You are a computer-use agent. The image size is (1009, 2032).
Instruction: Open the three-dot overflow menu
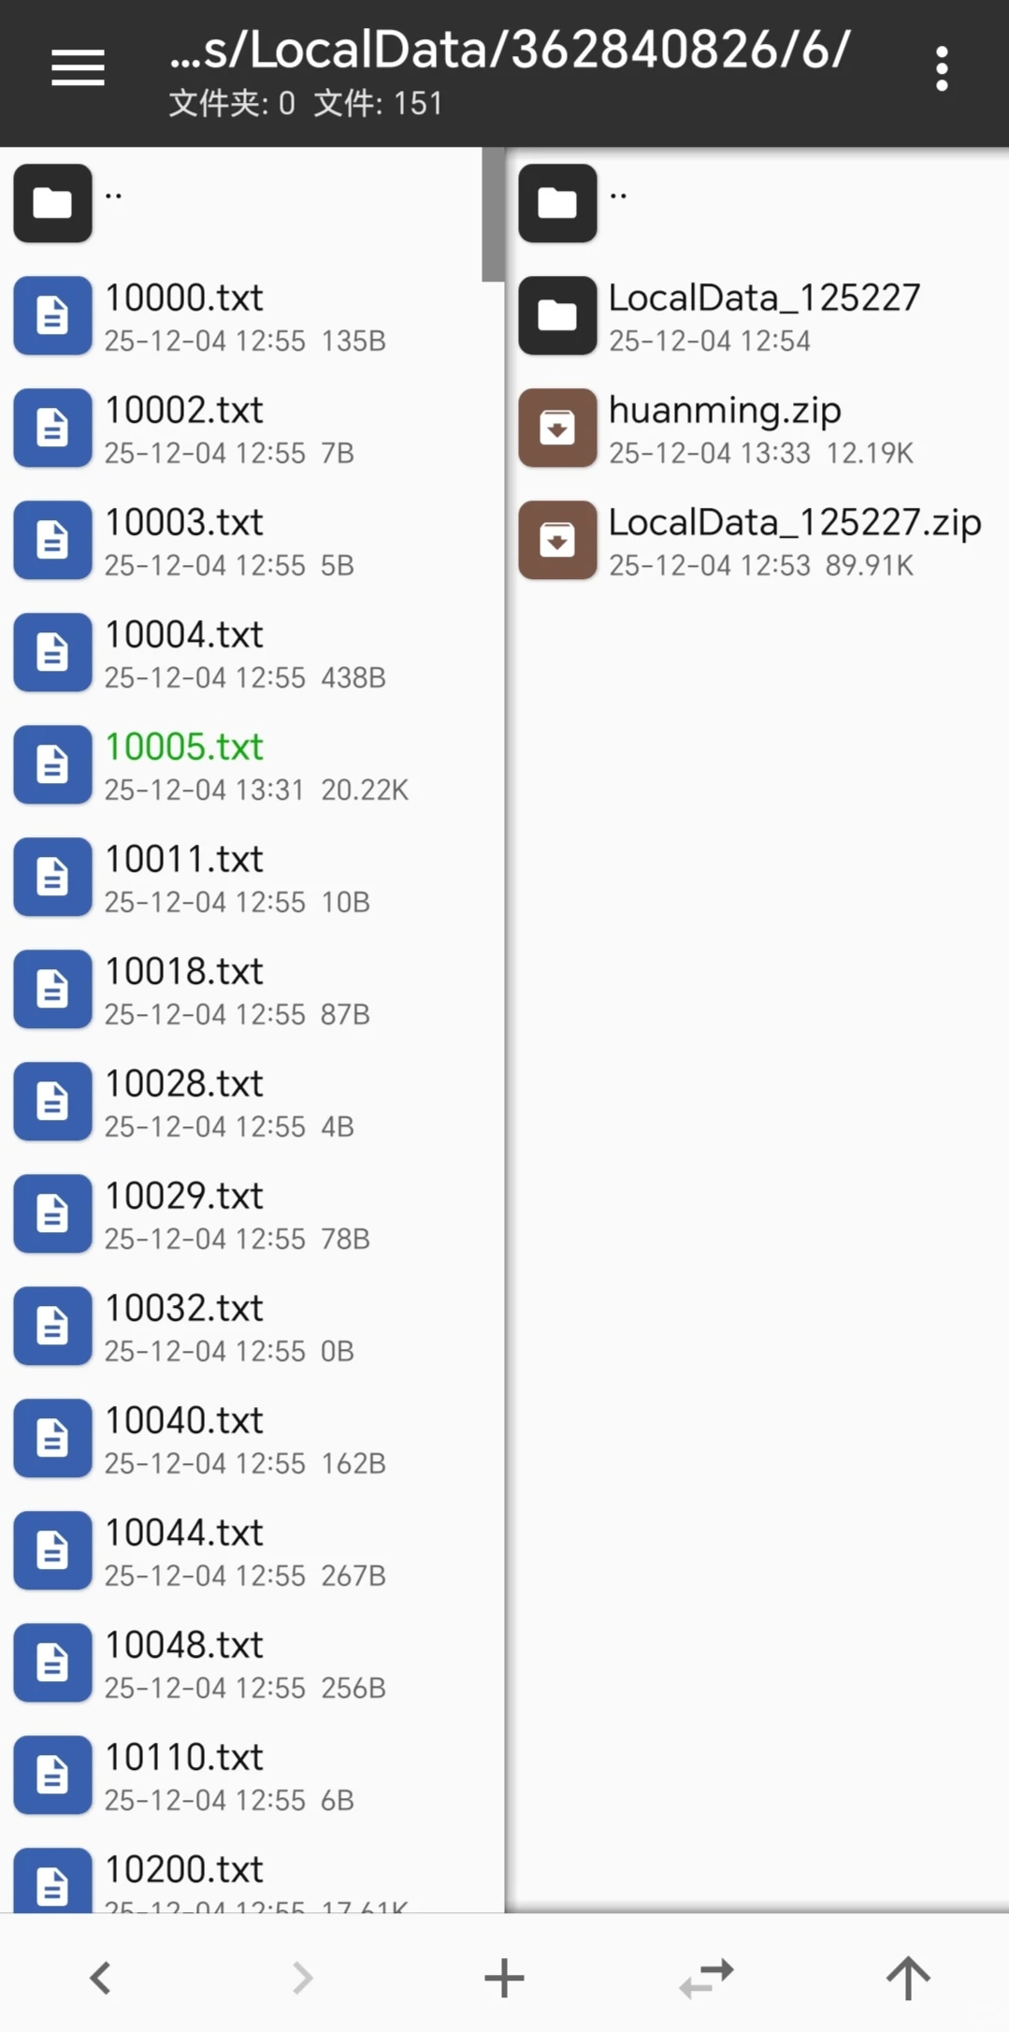(942, 69)
